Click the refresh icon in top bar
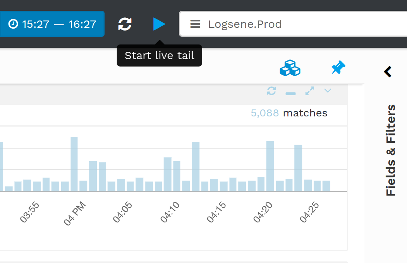 125,24
